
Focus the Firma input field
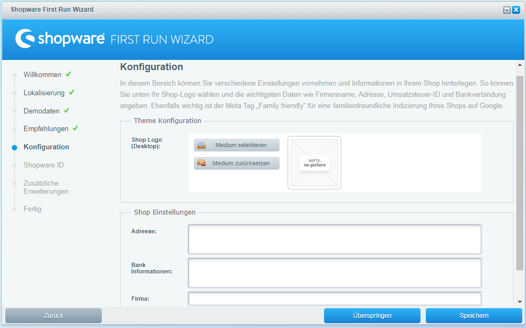pos(335,299)
